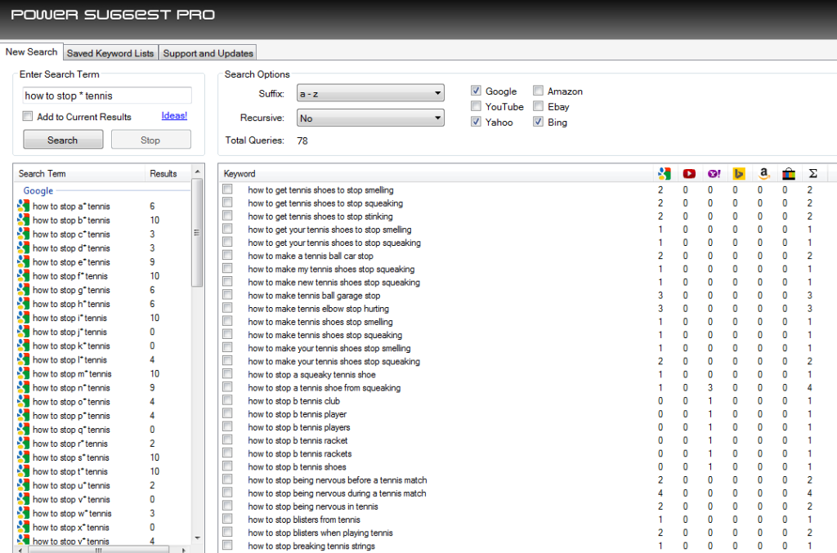This screenshot has height=553, width=837.
Task: Click Google icon beside 'how to stop c* tennis'
Action: pyautogui.click(x=24, y=234)
